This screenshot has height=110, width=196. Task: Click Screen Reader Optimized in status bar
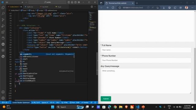(21, 103)
